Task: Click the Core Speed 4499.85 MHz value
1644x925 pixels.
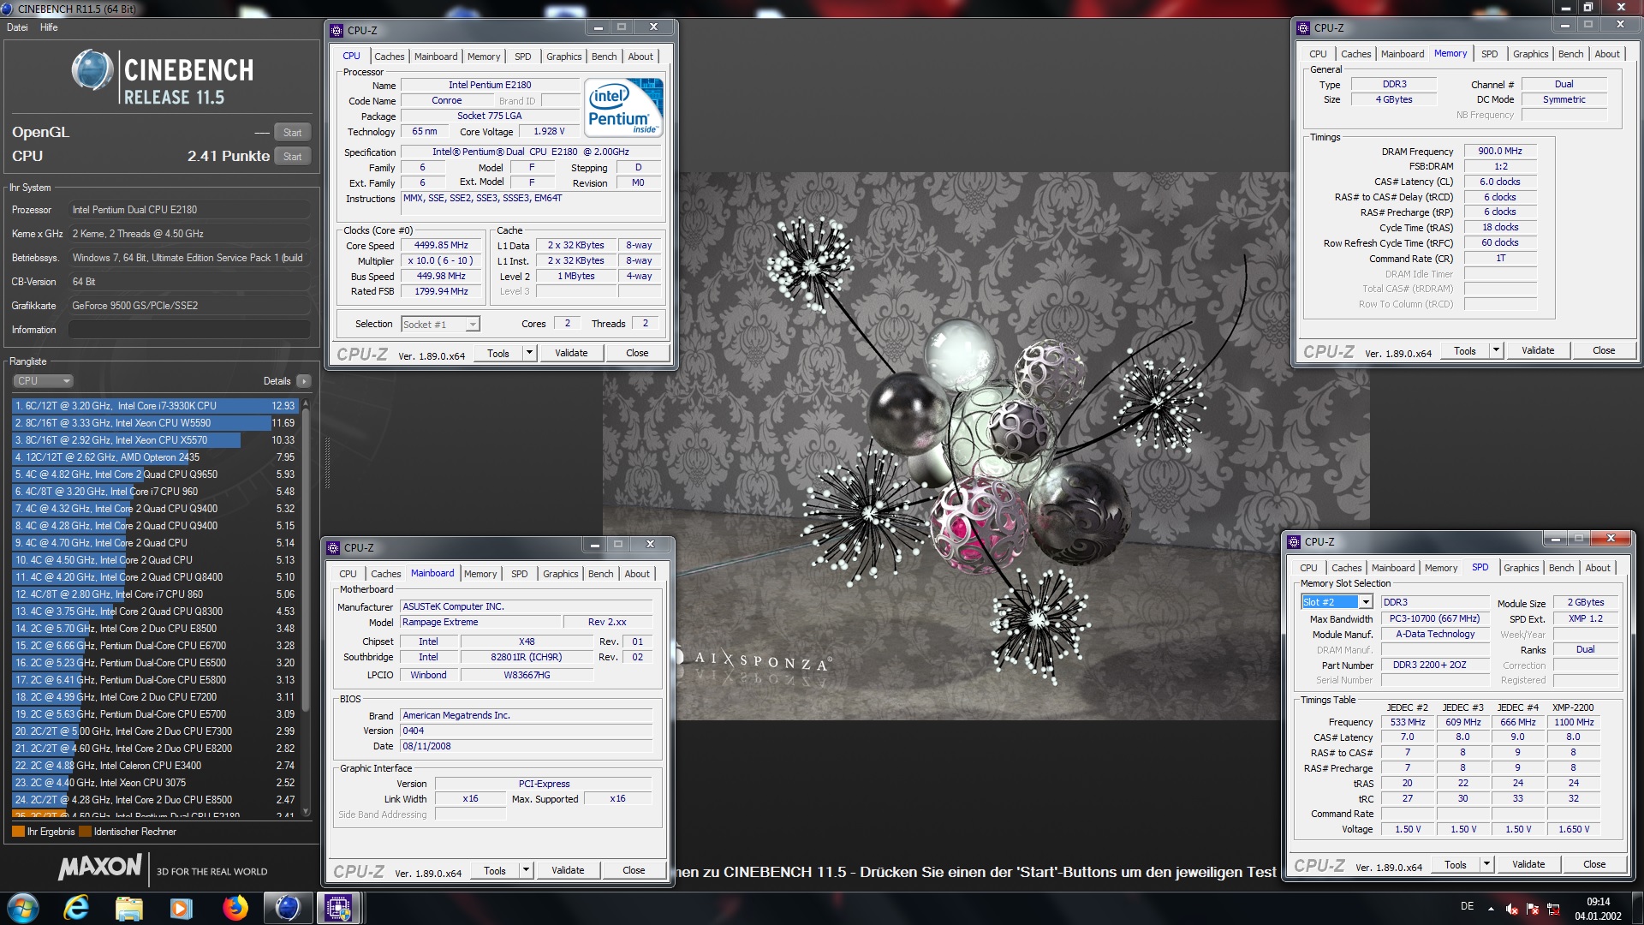Action: click(441, 245)
